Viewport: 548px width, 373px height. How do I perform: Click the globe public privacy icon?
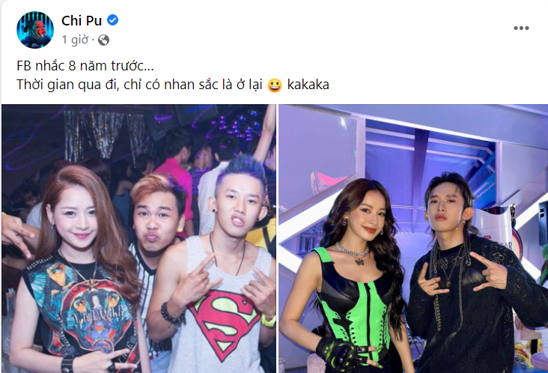click(x=103, y=40)
